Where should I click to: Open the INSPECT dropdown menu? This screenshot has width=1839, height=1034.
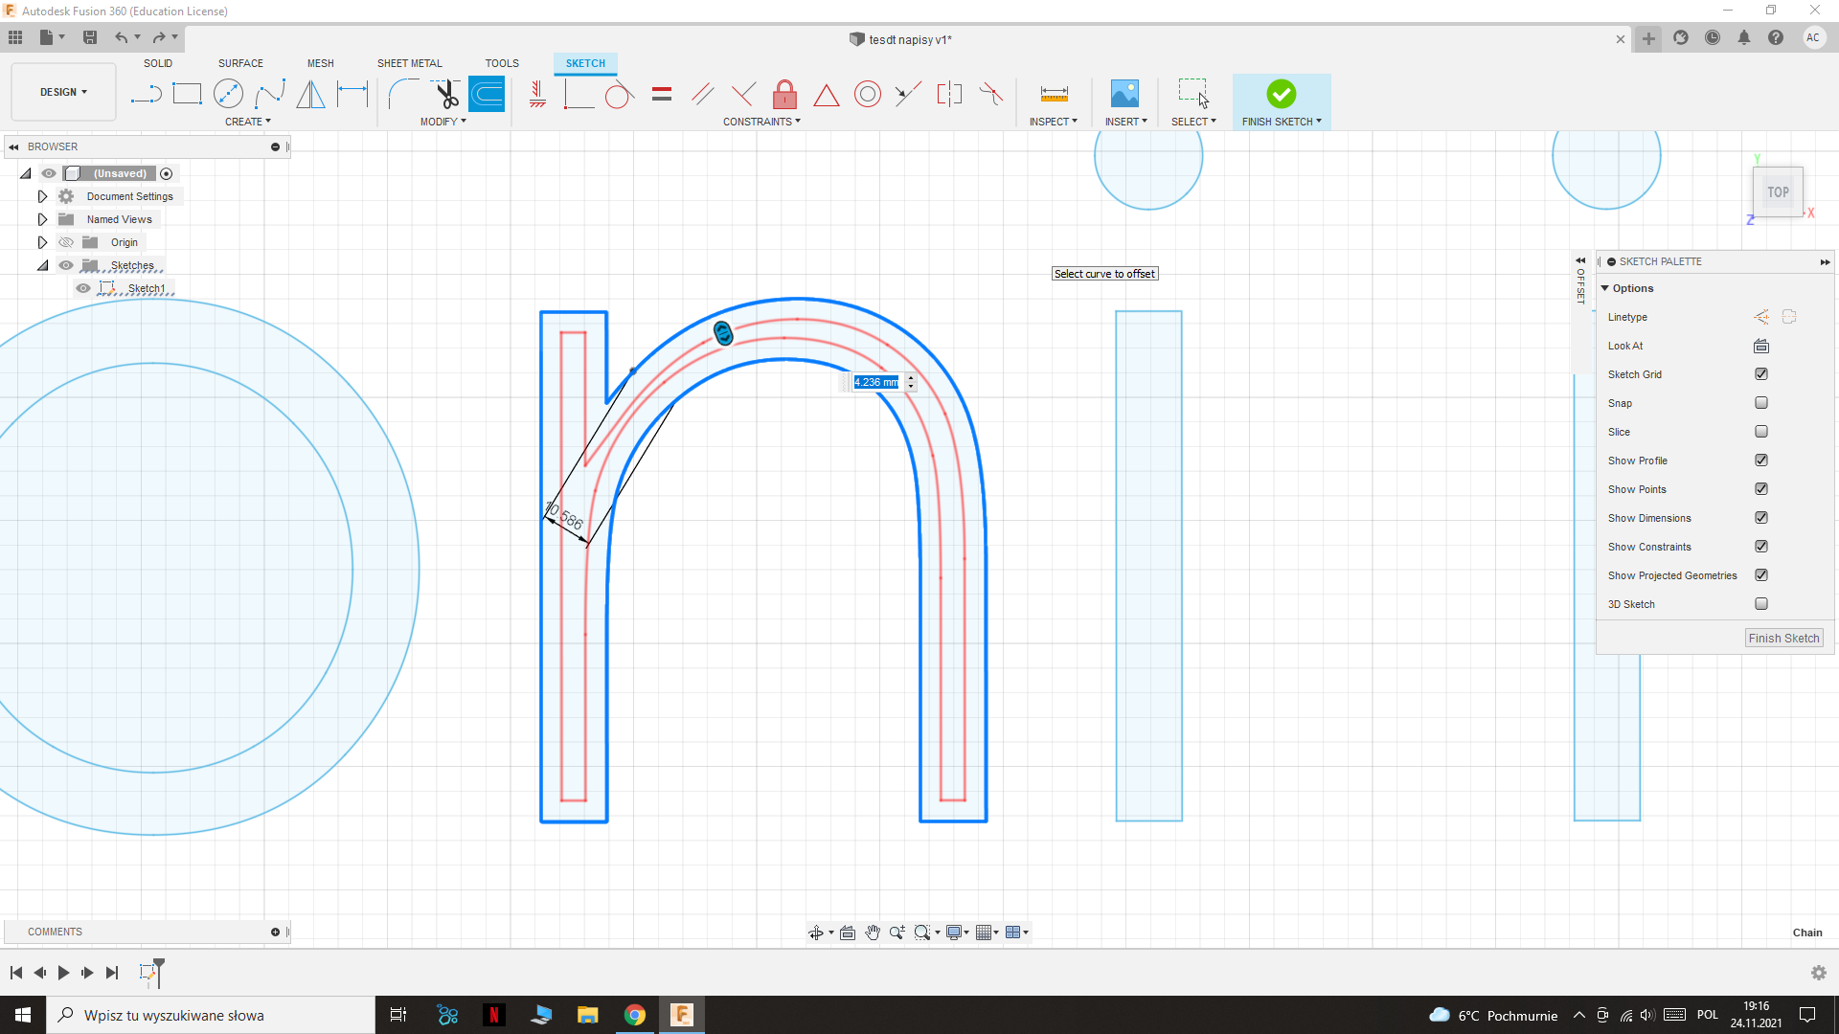(1054, 122)
